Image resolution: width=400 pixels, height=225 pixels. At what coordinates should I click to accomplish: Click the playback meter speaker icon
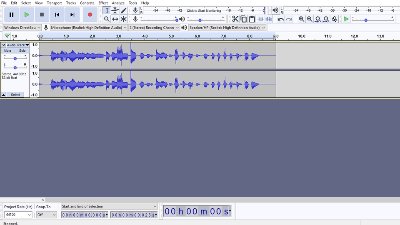pos(275,10)
